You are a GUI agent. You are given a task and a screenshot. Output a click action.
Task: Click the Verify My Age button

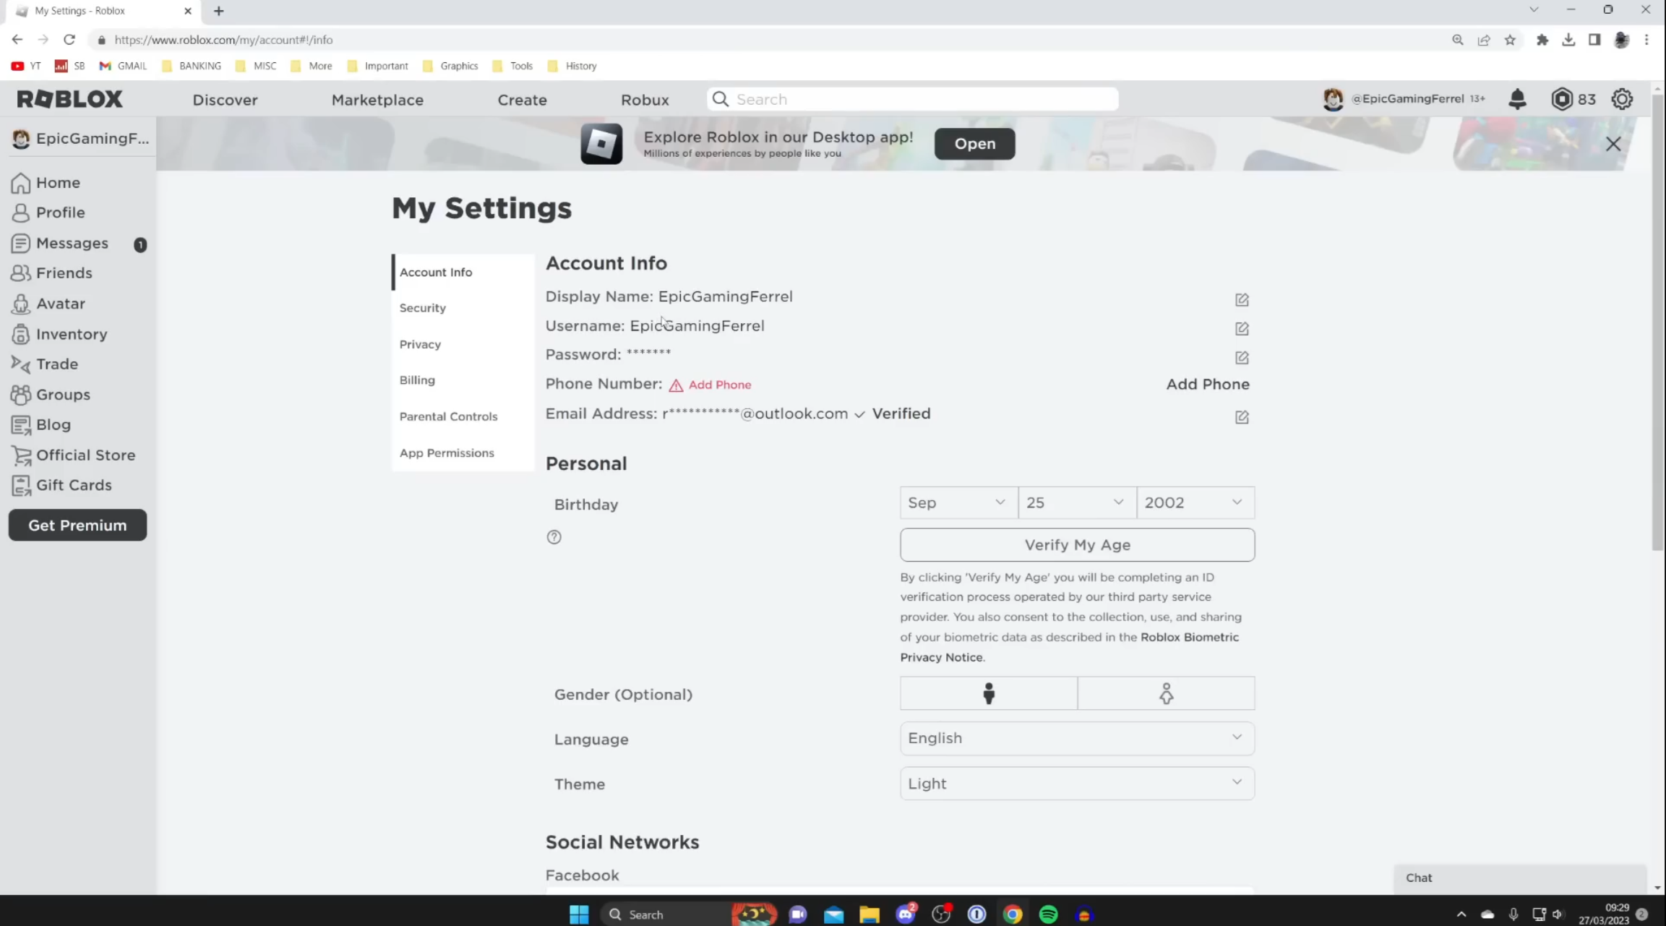(x=1077, y=545)
